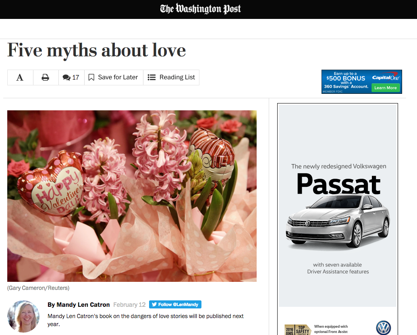Click the "Follow @LenMandy" button text
Screen dimensions: 417x335
179,304
